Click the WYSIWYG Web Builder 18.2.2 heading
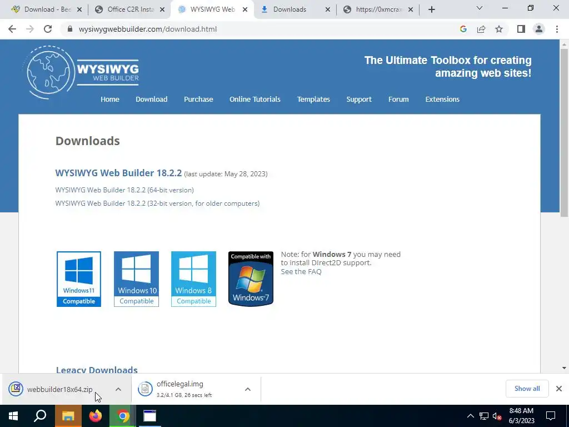 (x=118, y=173)
